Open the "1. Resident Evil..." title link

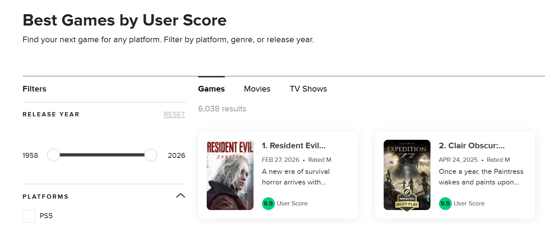coord(294,146)
